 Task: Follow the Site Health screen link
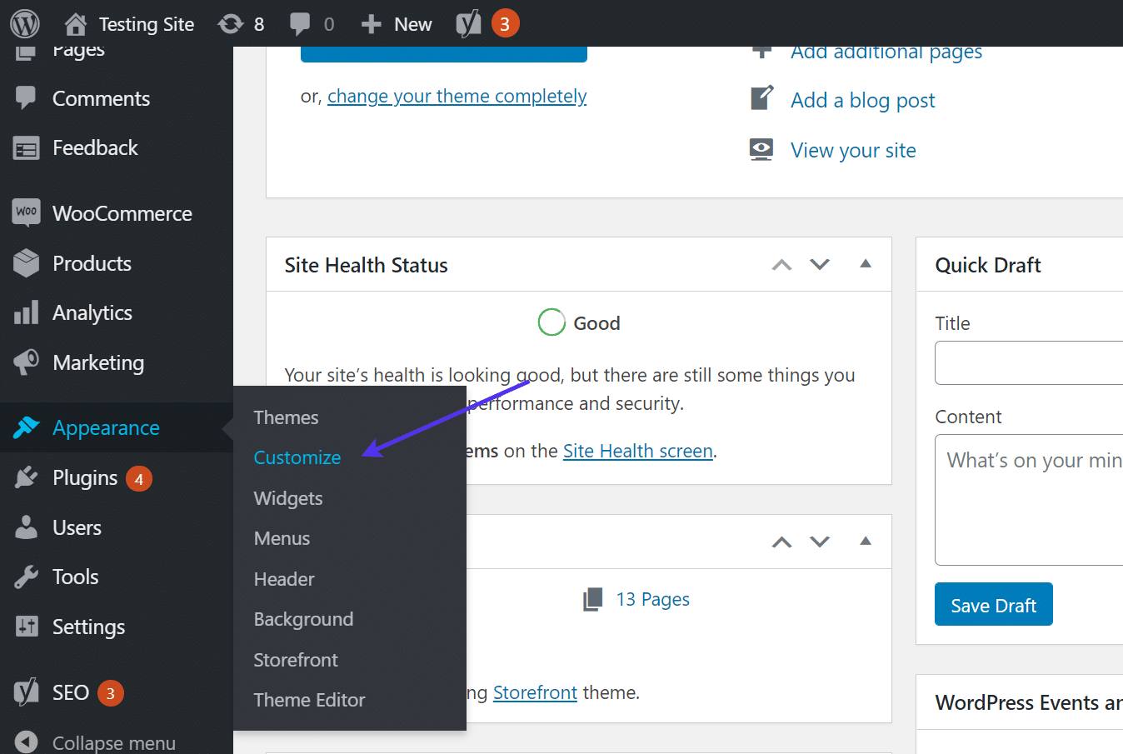pos(637,451)
